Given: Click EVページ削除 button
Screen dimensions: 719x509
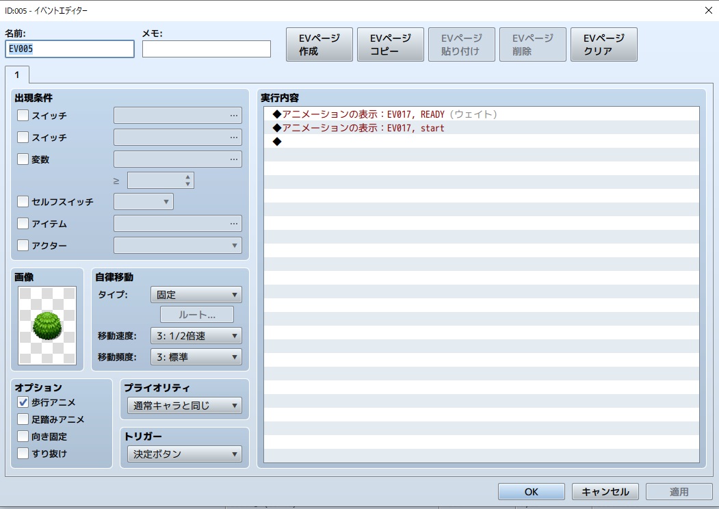Looking at the screenshot, I should pos(532,44).
